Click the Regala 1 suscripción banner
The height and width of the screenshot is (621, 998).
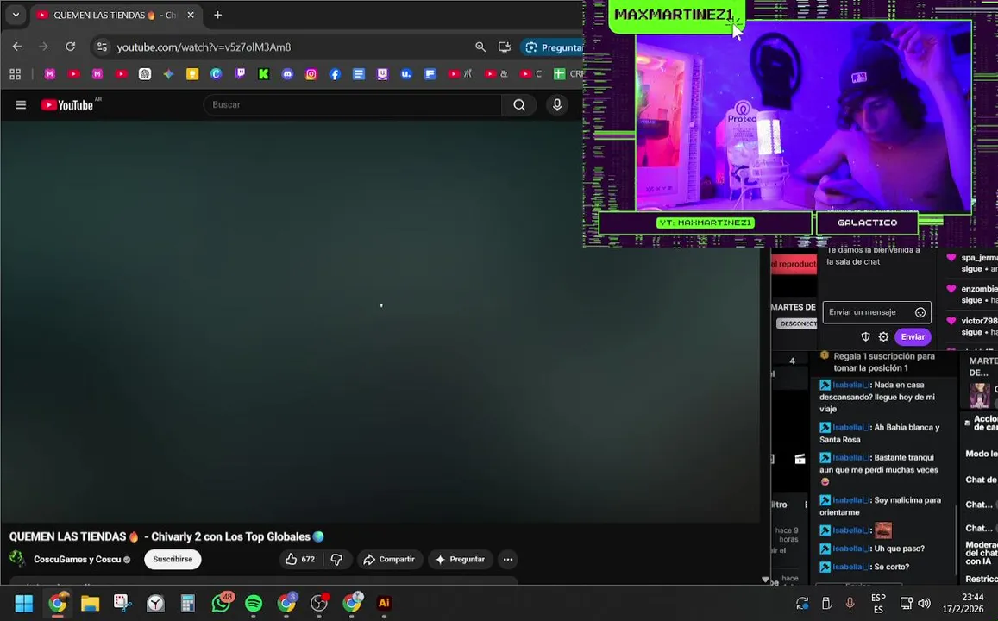pos(884,362)
